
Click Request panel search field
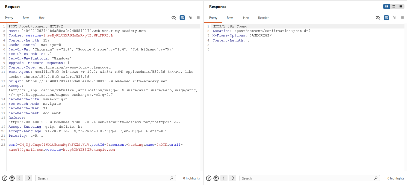pos(105,178)
